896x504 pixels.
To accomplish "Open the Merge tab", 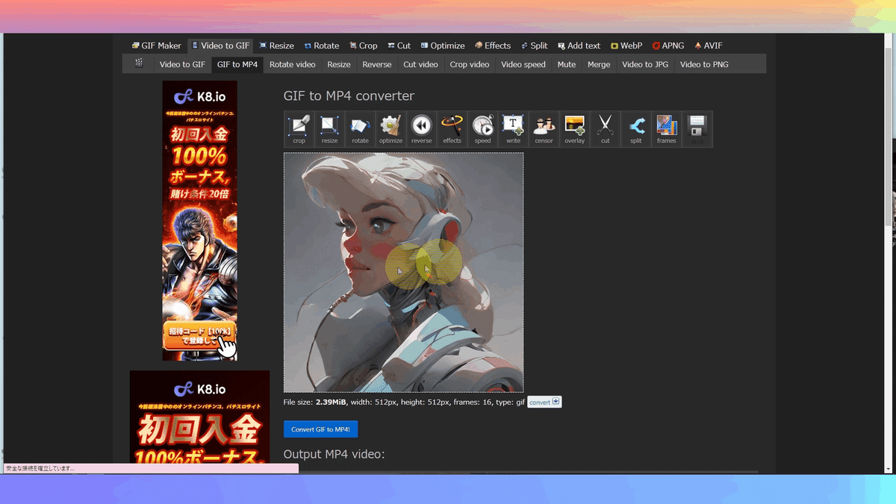I will (599, 64).
